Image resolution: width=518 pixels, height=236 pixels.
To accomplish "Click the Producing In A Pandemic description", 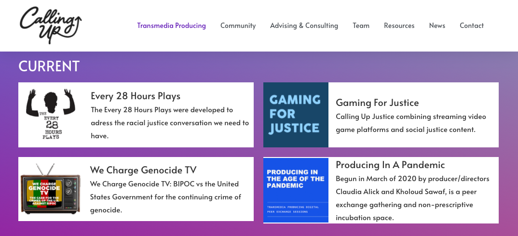I will point(412,198).
